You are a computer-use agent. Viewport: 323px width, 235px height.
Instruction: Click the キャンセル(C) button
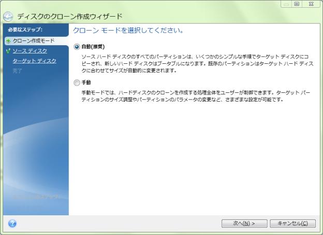[293, 224]
